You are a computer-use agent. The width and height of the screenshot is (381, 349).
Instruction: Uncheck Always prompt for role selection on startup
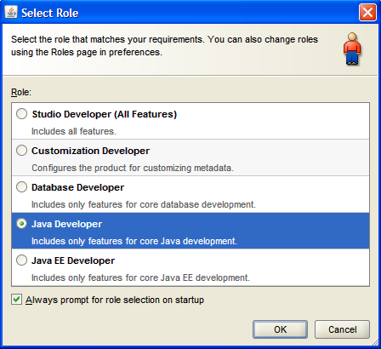point(16,300)
